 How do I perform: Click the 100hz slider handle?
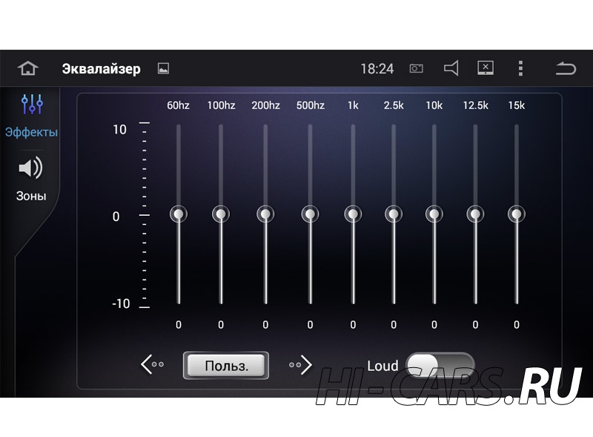click(x=221, y=214)
